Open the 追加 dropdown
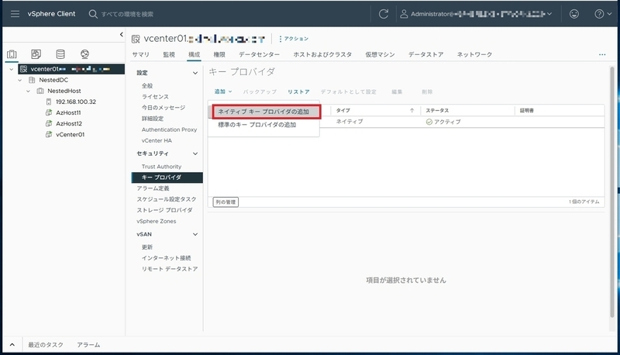 coord(223,91)
